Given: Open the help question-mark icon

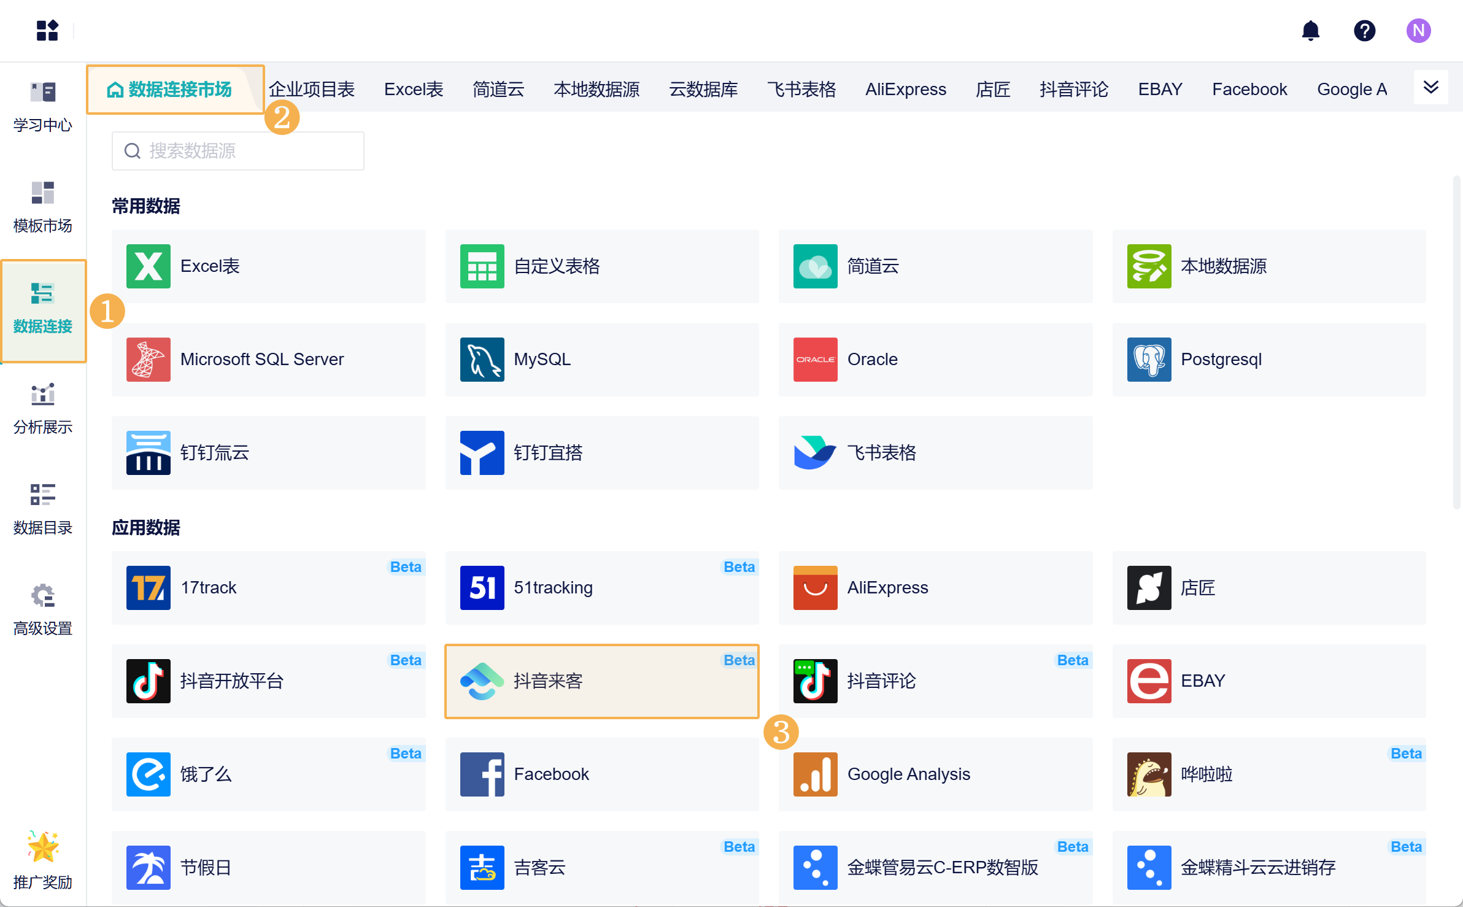Looking at the screenshot, I should [1365, 31].
